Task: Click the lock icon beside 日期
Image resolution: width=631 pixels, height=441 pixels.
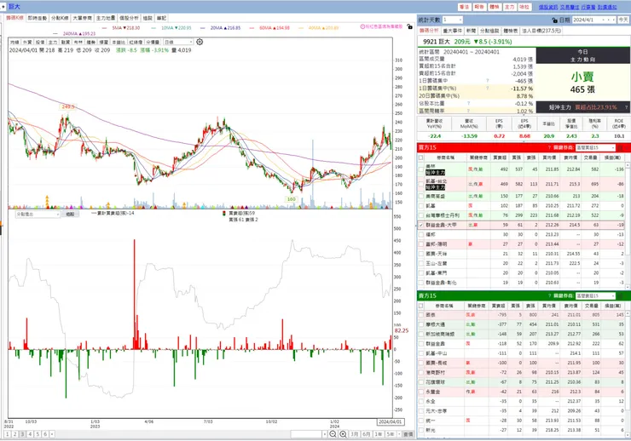Action: coord(555,20)
